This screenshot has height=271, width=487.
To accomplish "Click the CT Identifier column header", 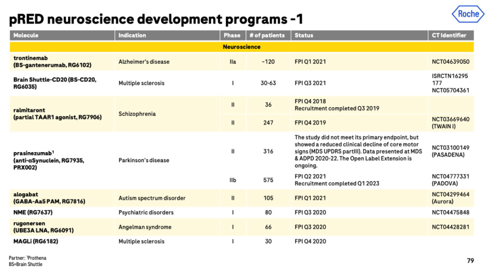I will [x=449, y=35].
